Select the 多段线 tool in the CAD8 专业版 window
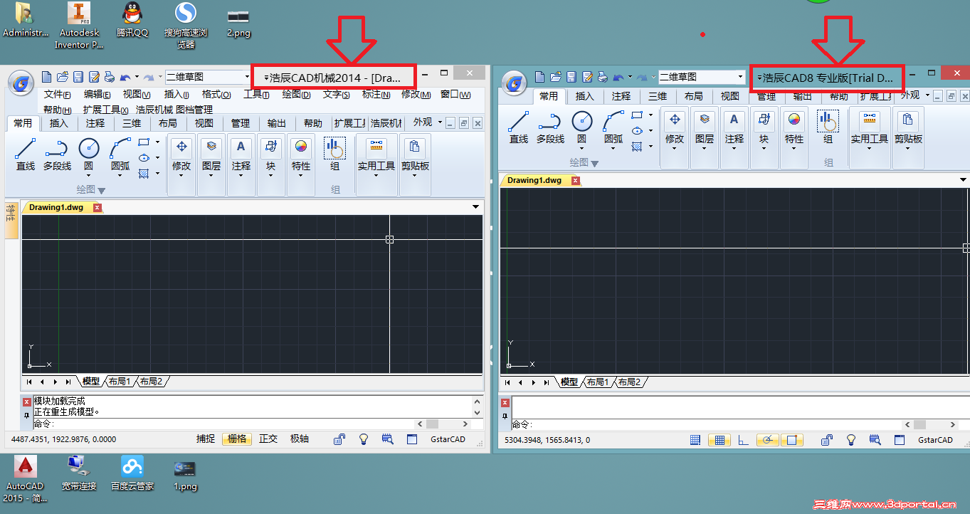Screen dimensions: 970x514 point(550,127)
